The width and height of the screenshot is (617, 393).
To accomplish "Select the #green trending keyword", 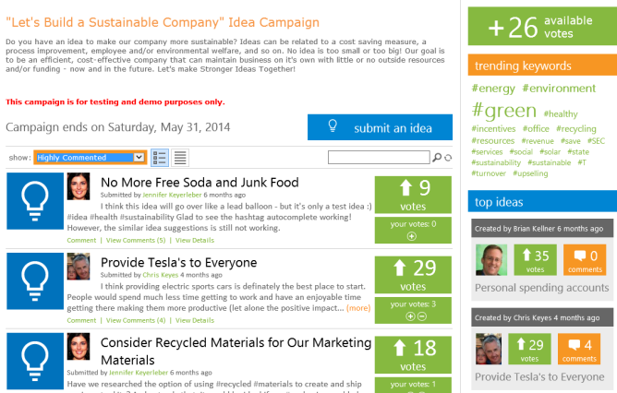I will click(503, 113).
